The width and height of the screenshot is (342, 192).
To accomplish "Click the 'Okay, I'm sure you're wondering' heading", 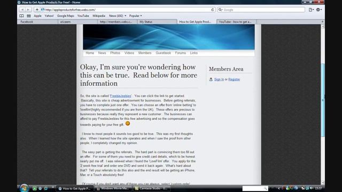I will coord(138,75).
